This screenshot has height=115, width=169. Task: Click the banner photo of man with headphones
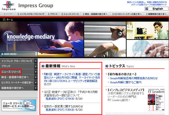[105, 39]
